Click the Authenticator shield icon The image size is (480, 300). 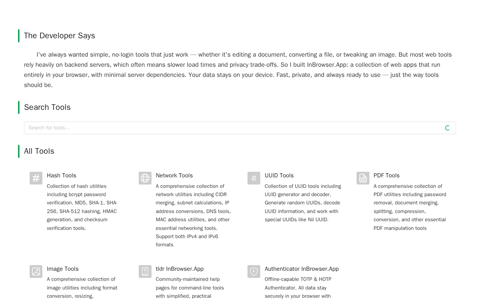click(254, 271)
